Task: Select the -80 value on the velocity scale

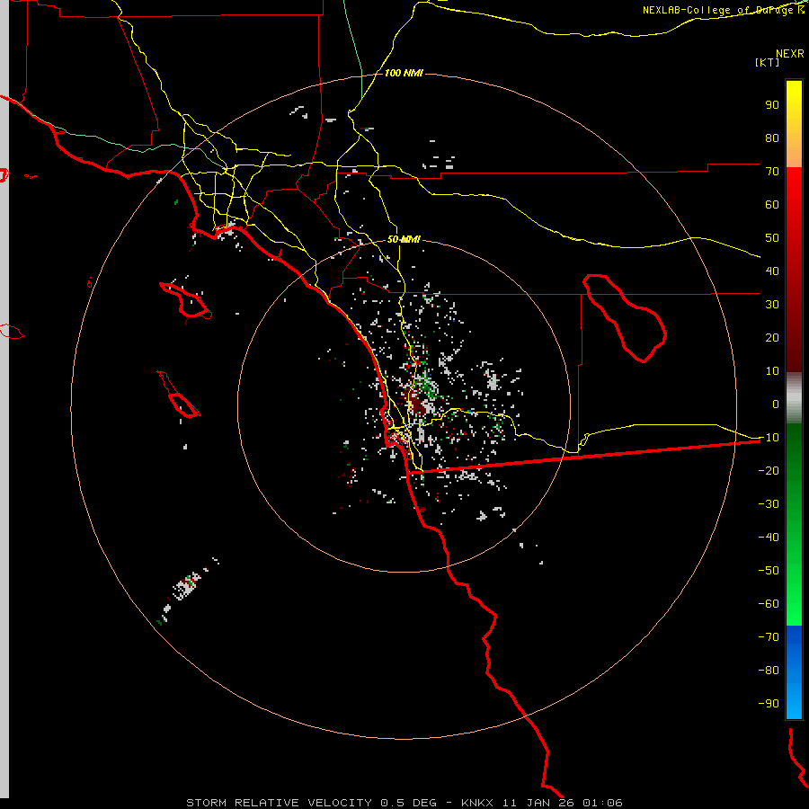Action: pos(769,671)
